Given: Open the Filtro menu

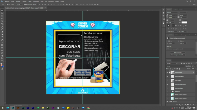Looking at the screenshot, I should (42, 2).
